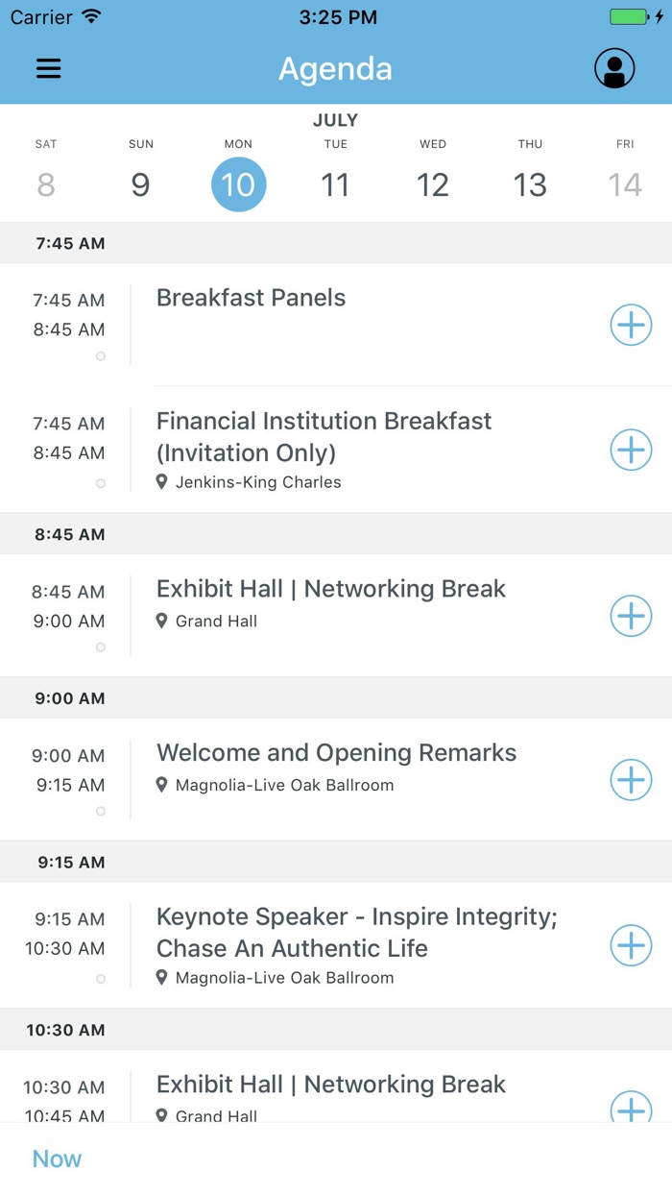
Task: Add Breakfast Panels to your schedule
Action: [x=631, y=325]
